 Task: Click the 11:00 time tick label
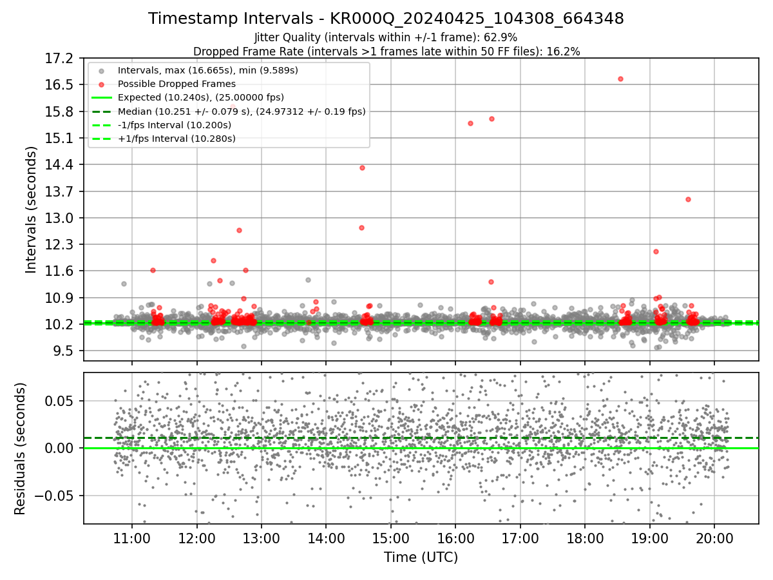point(132,540)
